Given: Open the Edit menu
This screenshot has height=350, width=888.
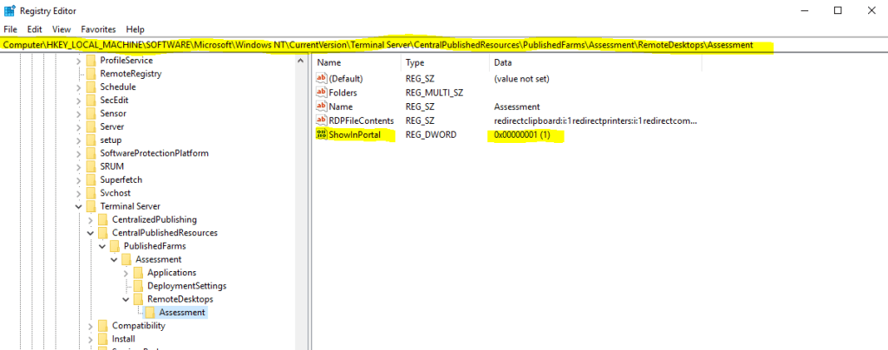Looking at the screenshot, I should coord(35,29).
